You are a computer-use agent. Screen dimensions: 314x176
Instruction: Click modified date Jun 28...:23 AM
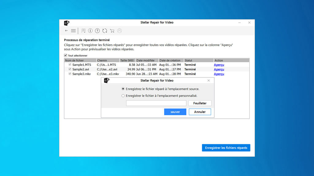pyautogui.click(x=147, y=74)
